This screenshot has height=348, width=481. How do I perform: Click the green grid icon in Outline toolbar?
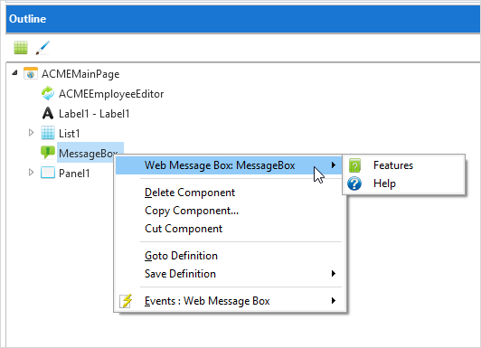coord(21,48)
